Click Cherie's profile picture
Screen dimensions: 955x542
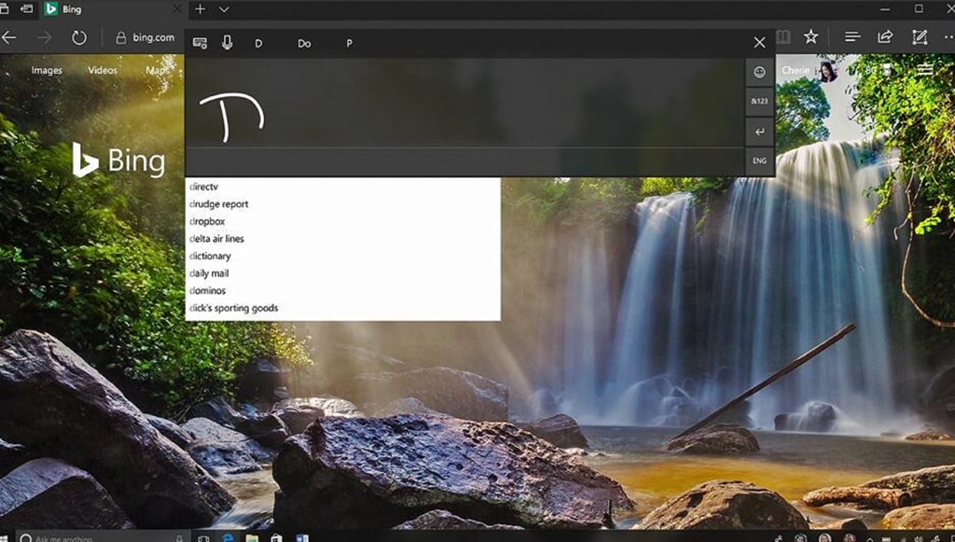coord(828,71)
